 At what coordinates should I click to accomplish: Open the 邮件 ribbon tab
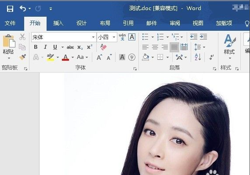tap(152, 23)
